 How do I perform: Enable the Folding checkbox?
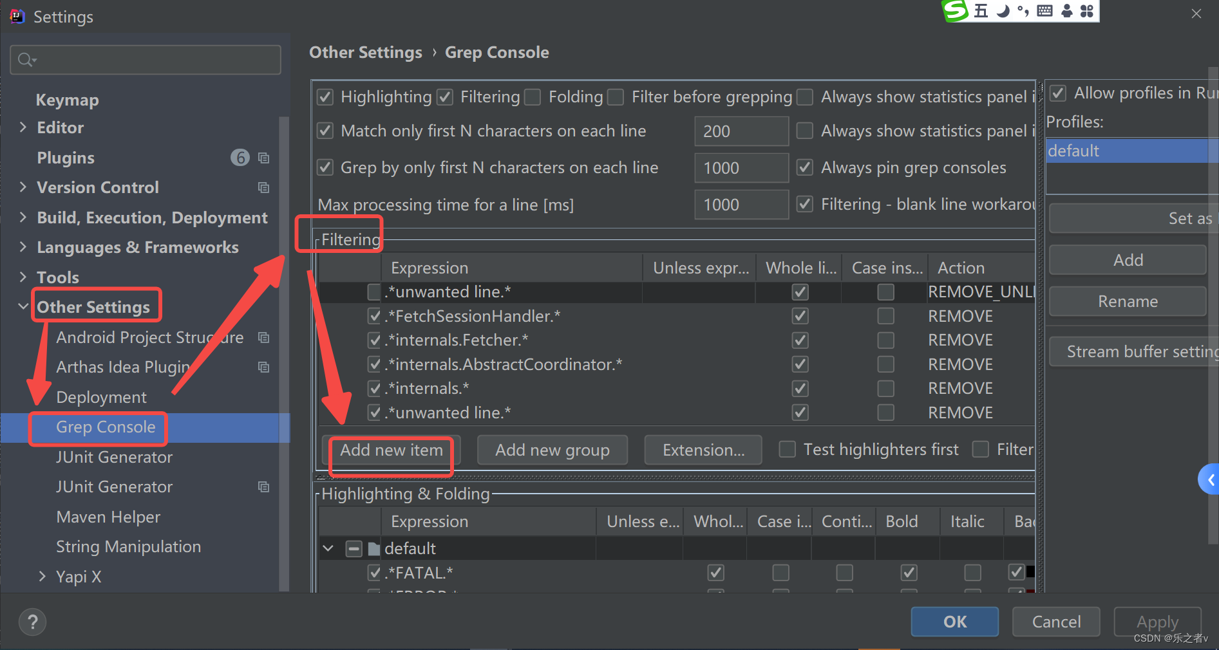point(533,97)
